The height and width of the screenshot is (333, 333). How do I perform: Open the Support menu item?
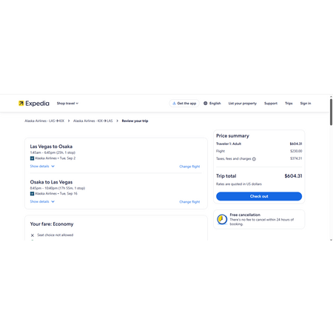pos(271,104)
